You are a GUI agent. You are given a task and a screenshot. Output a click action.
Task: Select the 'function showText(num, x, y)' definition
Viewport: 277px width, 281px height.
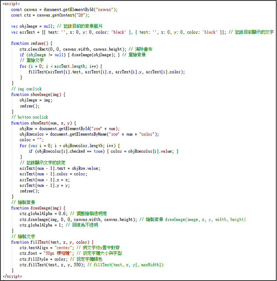(x=44, y=123)
